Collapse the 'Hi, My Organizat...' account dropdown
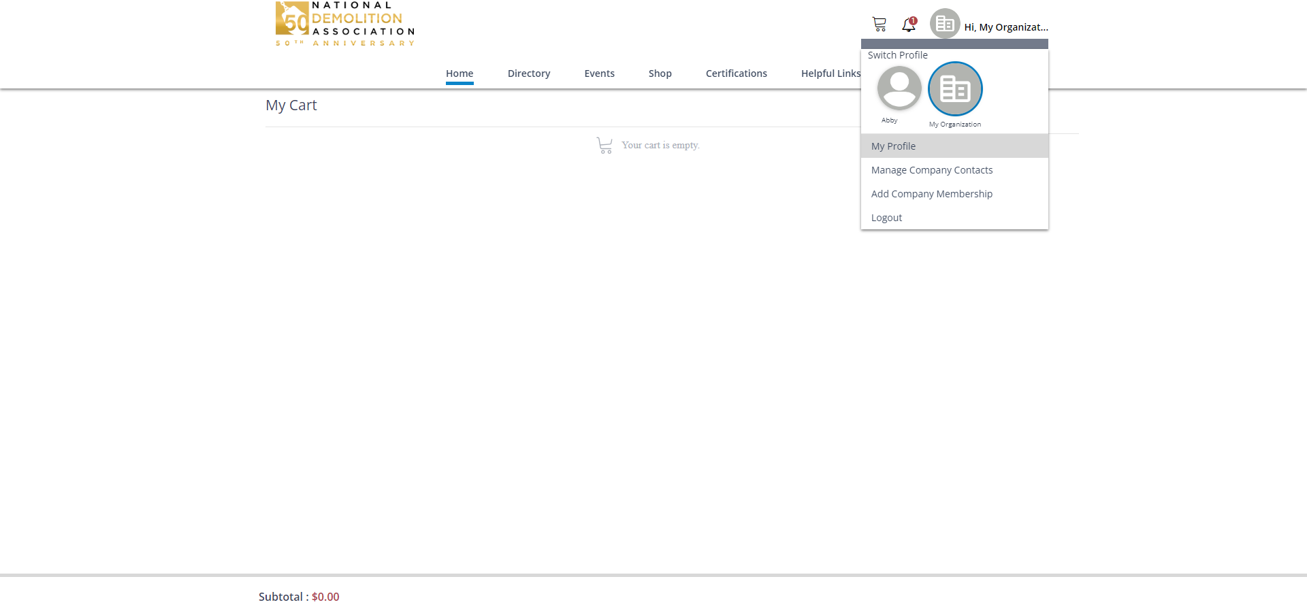 point(1005,27)
